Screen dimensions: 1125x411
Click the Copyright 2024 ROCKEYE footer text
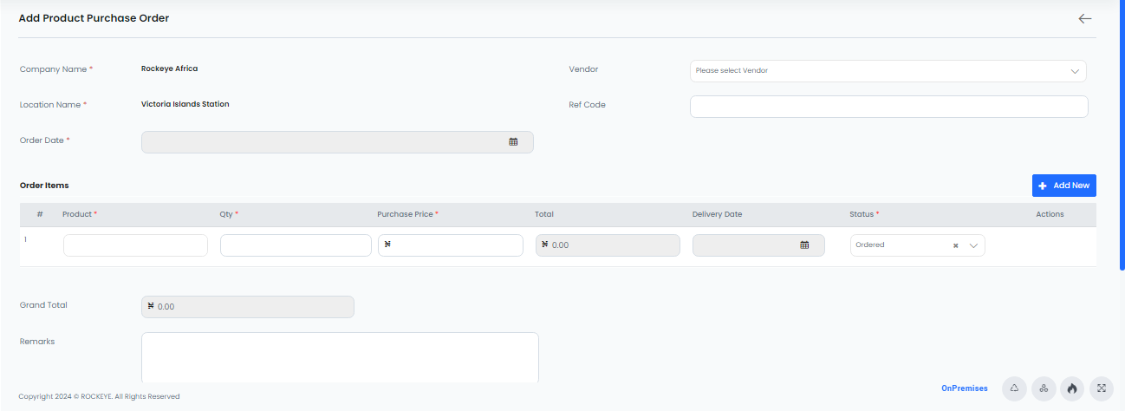99,397
